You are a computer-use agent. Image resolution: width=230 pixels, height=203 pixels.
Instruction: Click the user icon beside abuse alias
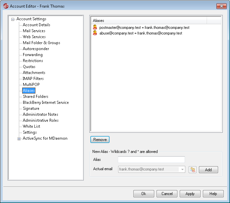[95, 34]
